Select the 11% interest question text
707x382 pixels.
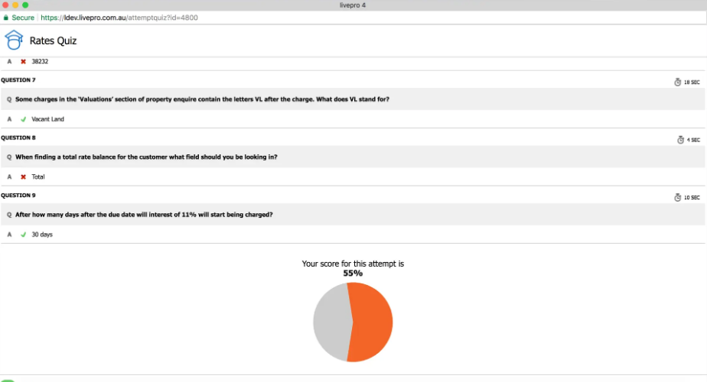144,214
